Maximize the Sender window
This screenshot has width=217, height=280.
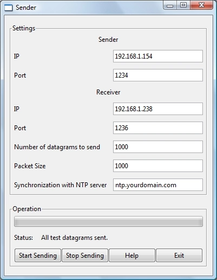[x=183, y=5]
